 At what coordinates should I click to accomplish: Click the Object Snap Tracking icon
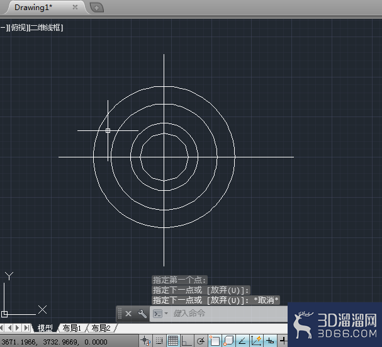coord(242,341)
